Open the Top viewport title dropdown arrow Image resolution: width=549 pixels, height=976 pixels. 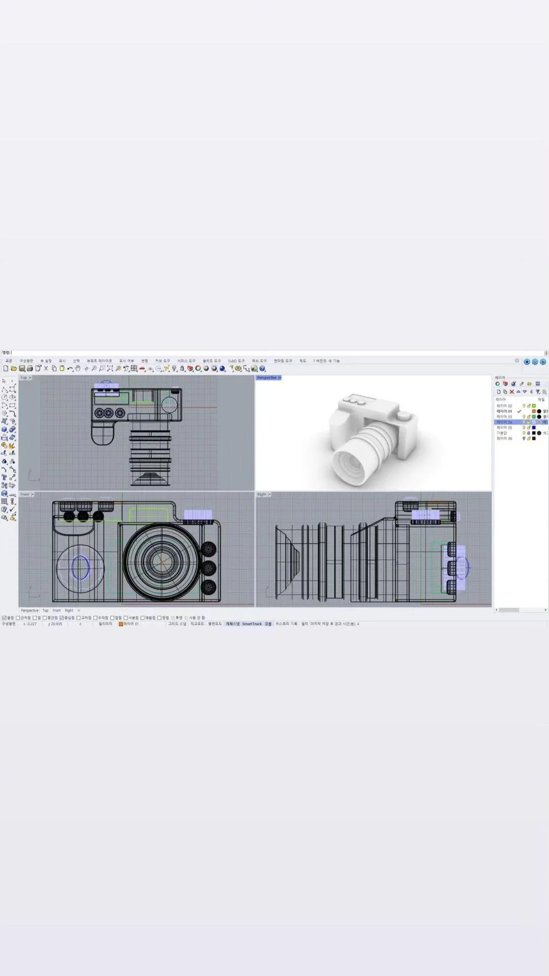coord(30,378)
